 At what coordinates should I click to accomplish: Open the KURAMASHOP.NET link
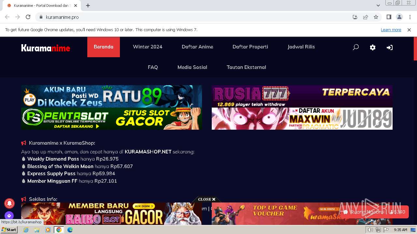pyautogui.click(x=148, y=152)
